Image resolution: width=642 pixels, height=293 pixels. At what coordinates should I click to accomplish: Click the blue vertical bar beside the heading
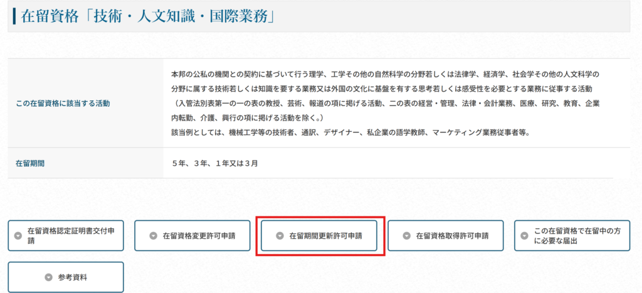14,16
